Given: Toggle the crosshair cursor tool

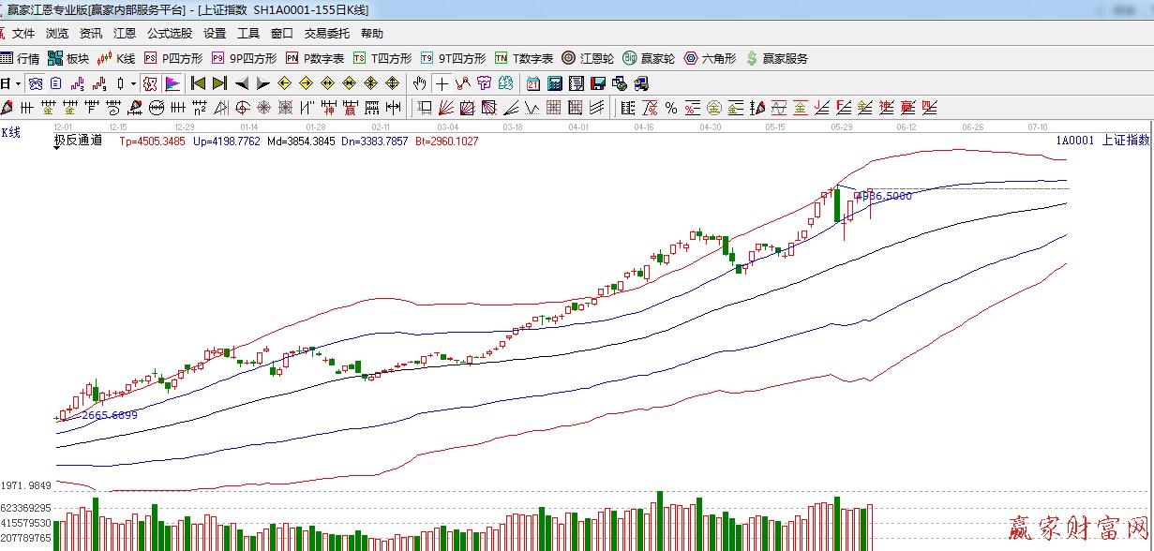Looking at the screenshot, I should point(441,83).
